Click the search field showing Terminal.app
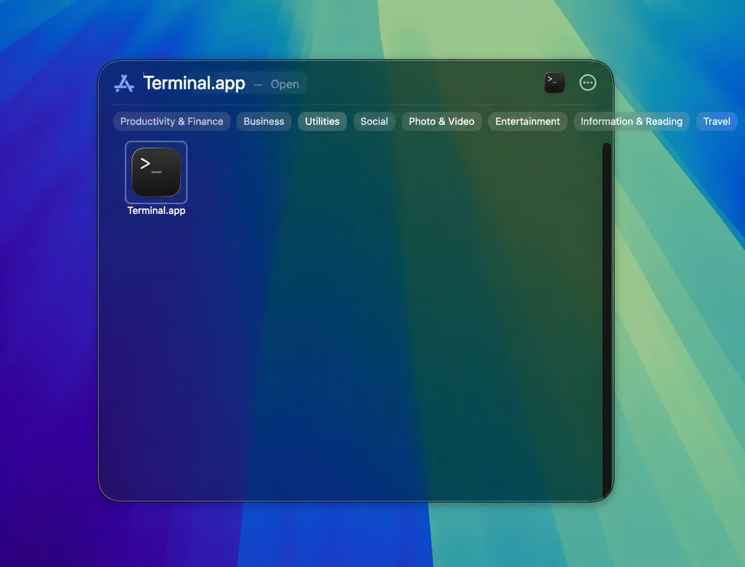 (x=194, y=83)
